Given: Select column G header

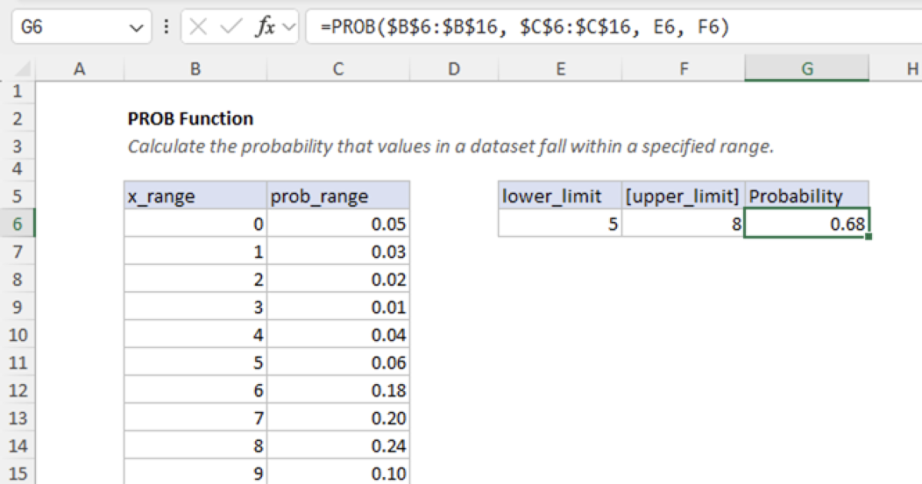Looking at the screenshot, I should (807, 68).
